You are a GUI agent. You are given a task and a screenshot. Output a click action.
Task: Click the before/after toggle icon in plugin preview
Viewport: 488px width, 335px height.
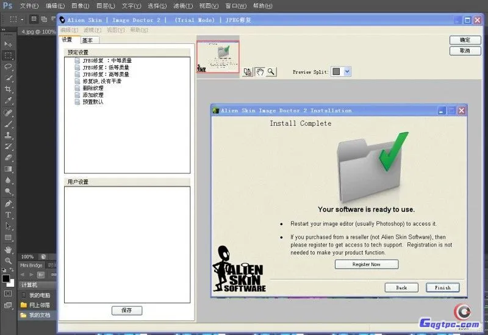click(248, 72)
